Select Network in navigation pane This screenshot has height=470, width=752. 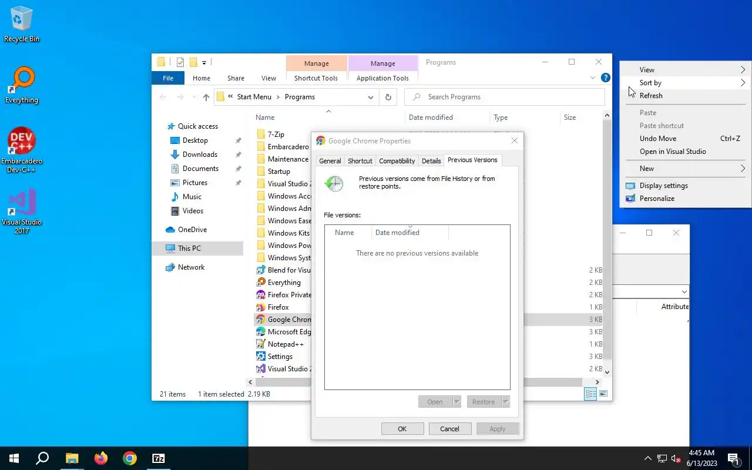click(191, 267)
